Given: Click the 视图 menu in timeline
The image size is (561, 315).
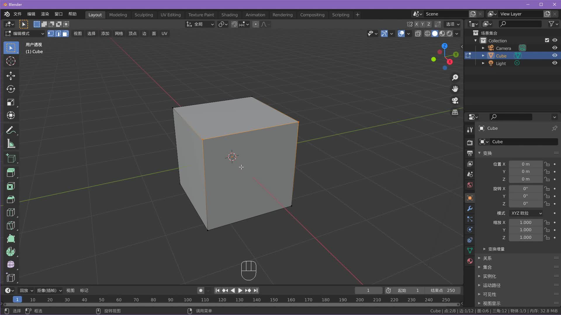Looking at the screenshot, I should pyautogui.click(x=70, y=290).
